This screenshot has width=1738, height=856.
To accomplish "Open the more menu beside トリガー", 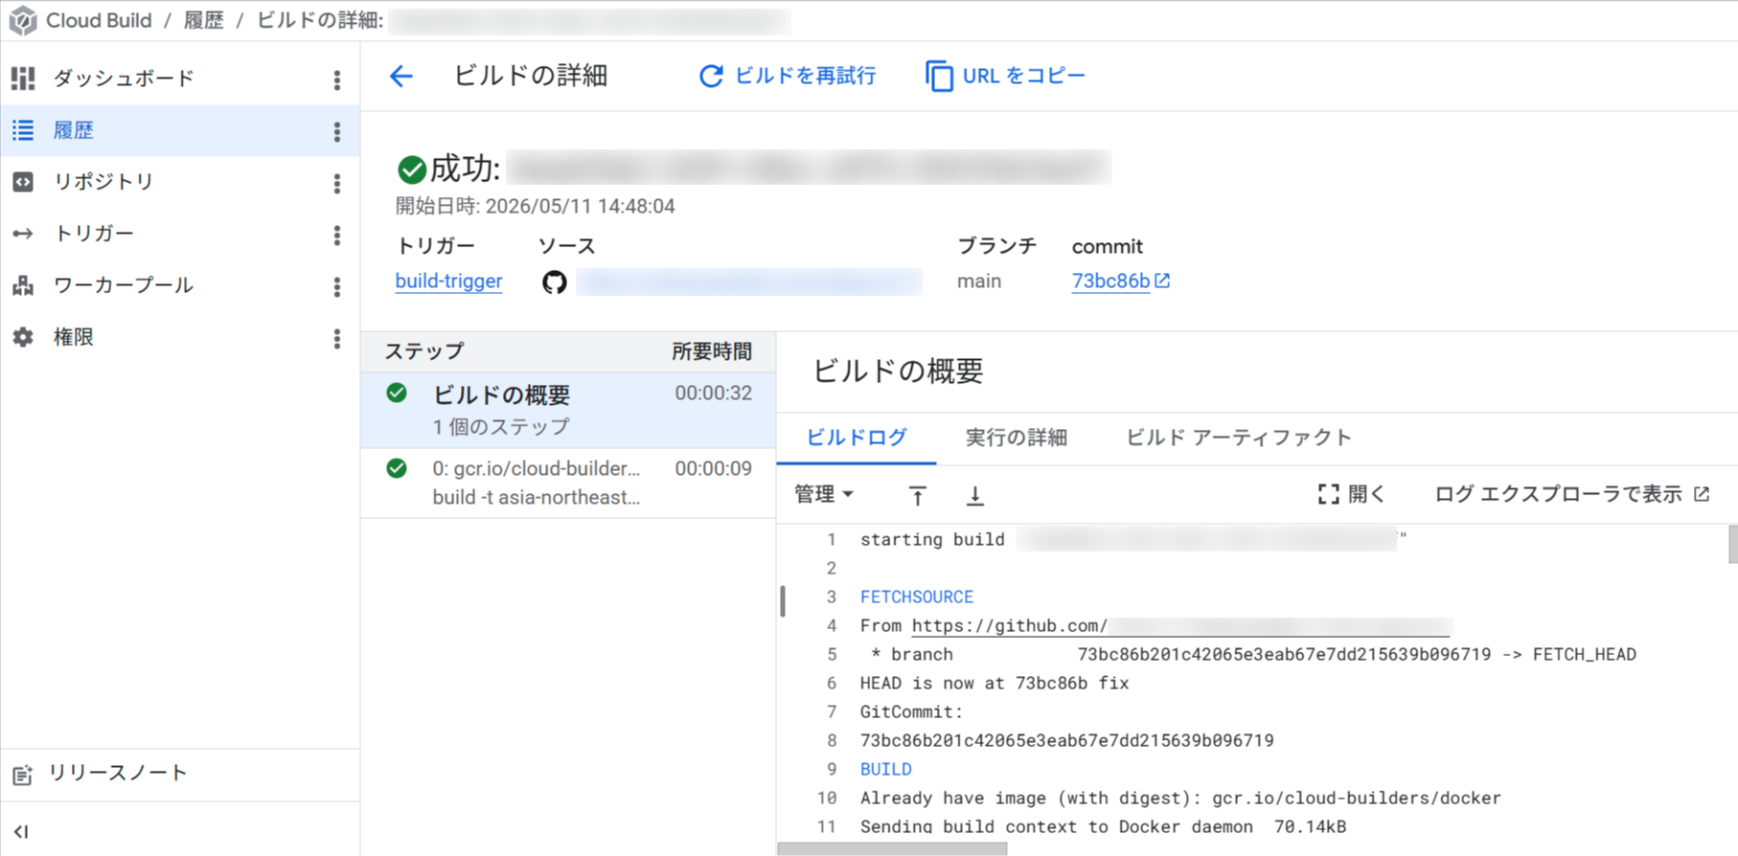I will pos(336,235).
